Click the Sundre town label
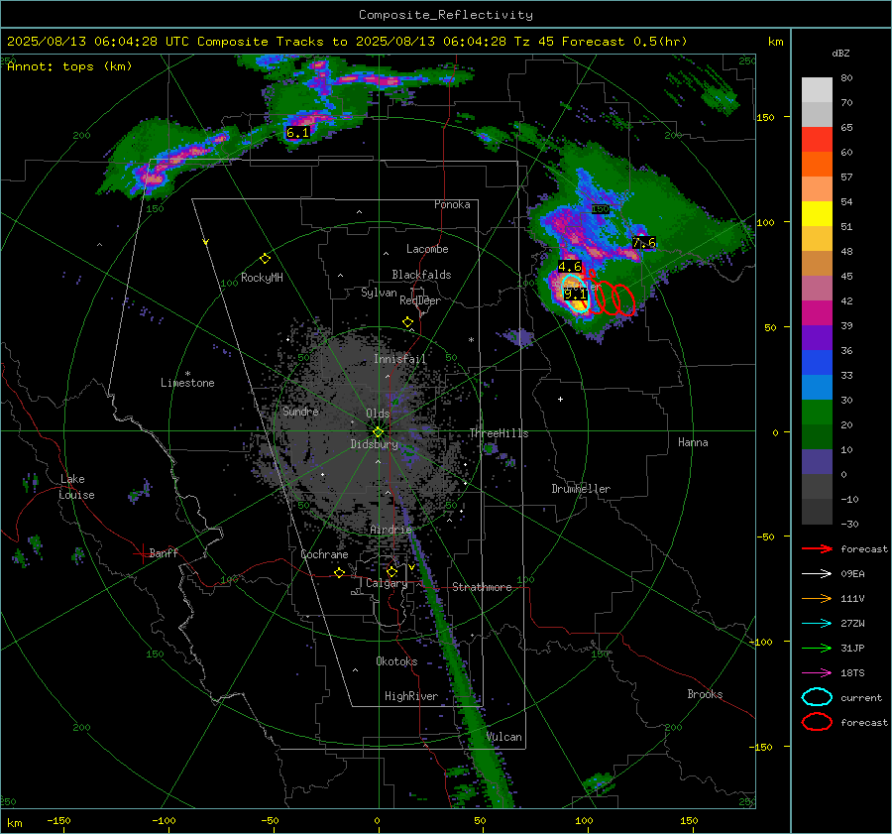Screen dimensions: 892x834 click(x=300, y=412)
